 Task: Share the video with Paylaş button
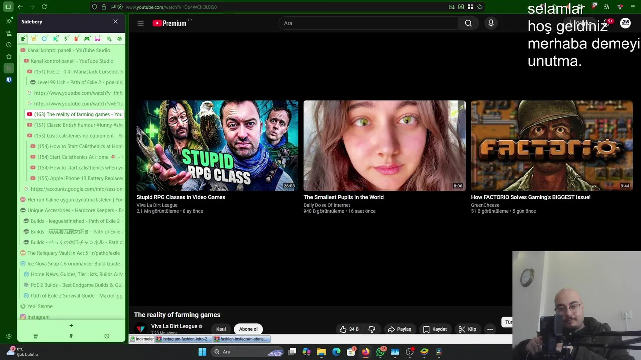(x=399, y=329)
